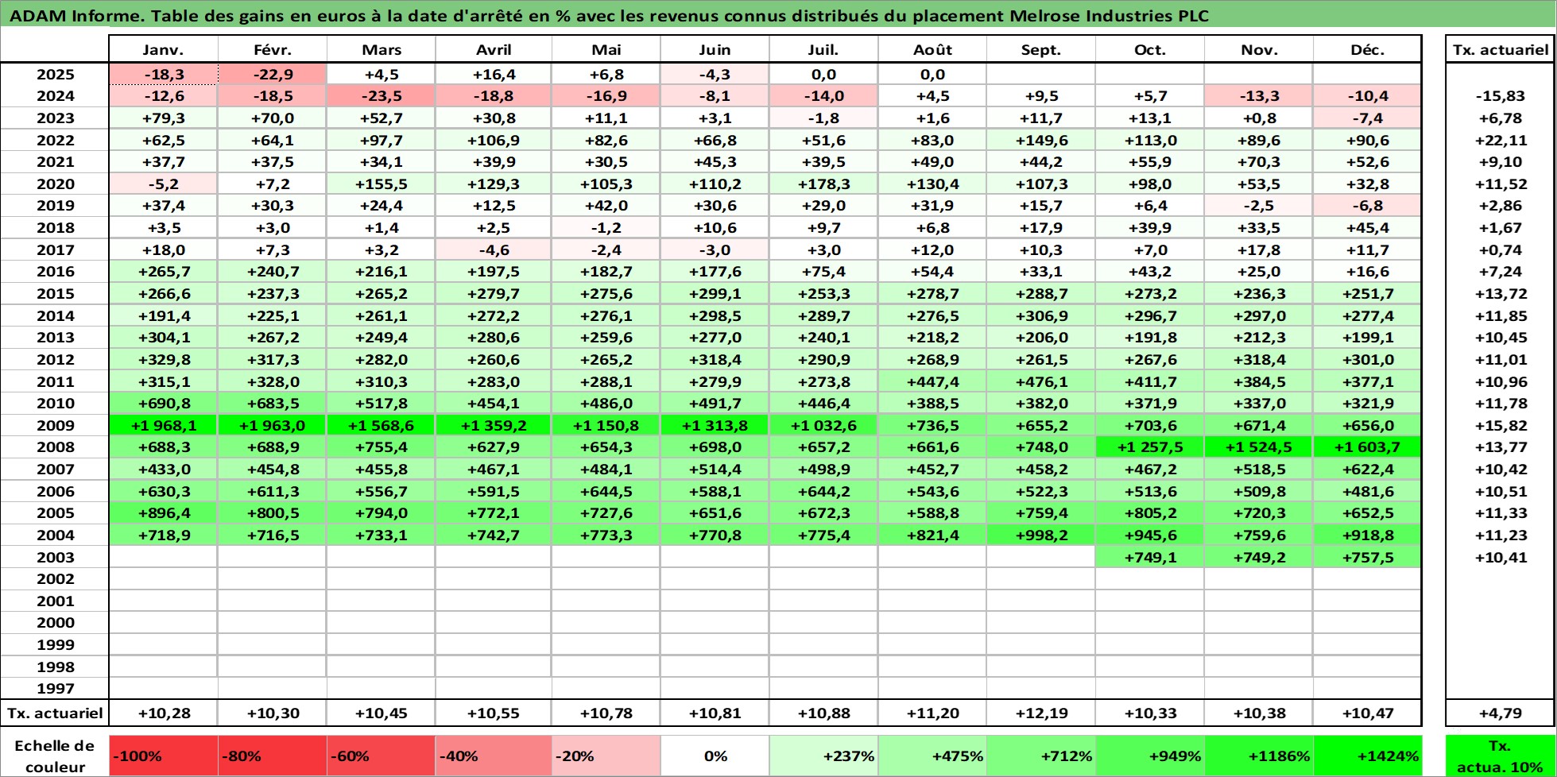Select the -60% color scale swatch

coord(381,756)
